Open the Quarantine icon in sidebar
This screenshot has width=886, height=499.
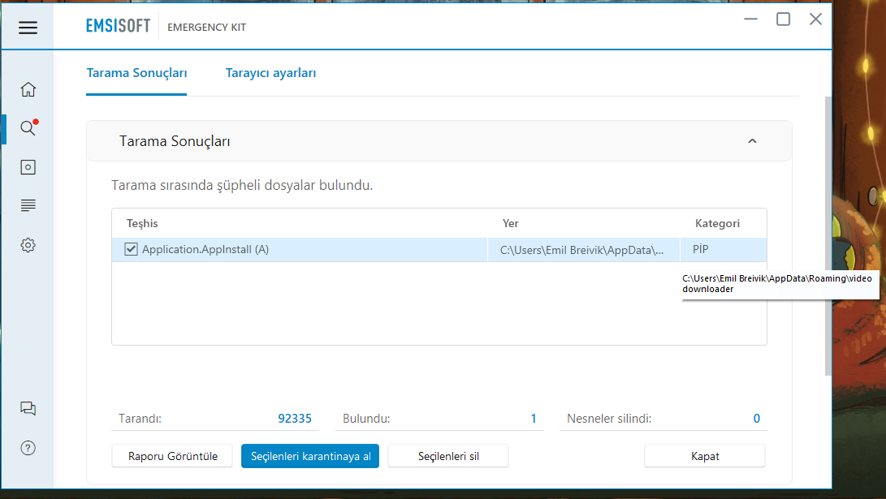28,167
